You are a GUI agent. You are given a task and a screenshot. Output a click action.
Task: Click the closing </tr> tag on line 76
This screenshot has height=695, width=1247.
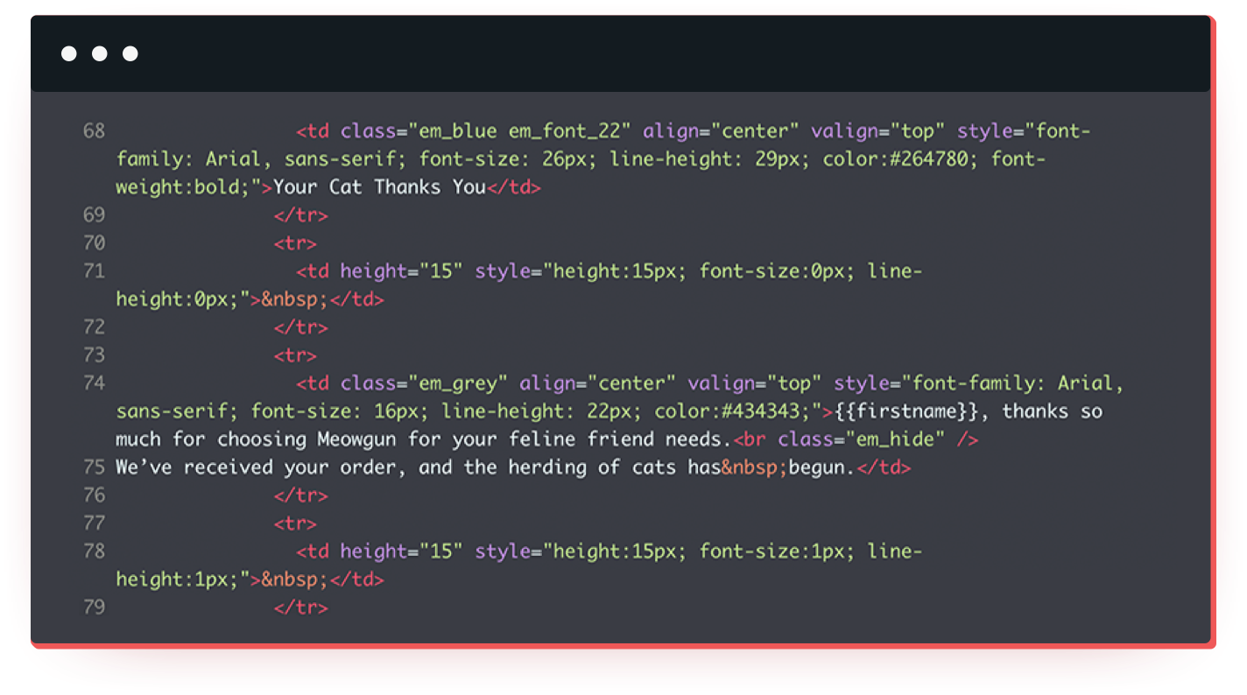pyautogui.click(x=301, y=495)
